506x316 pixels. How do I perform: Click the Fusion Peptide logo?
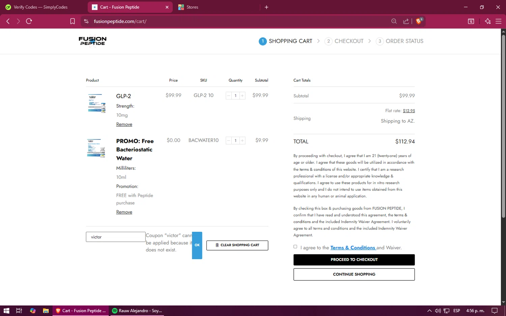92,41
